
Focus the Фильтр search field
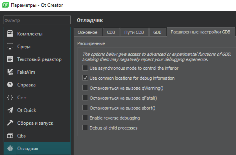pos(37,20)
